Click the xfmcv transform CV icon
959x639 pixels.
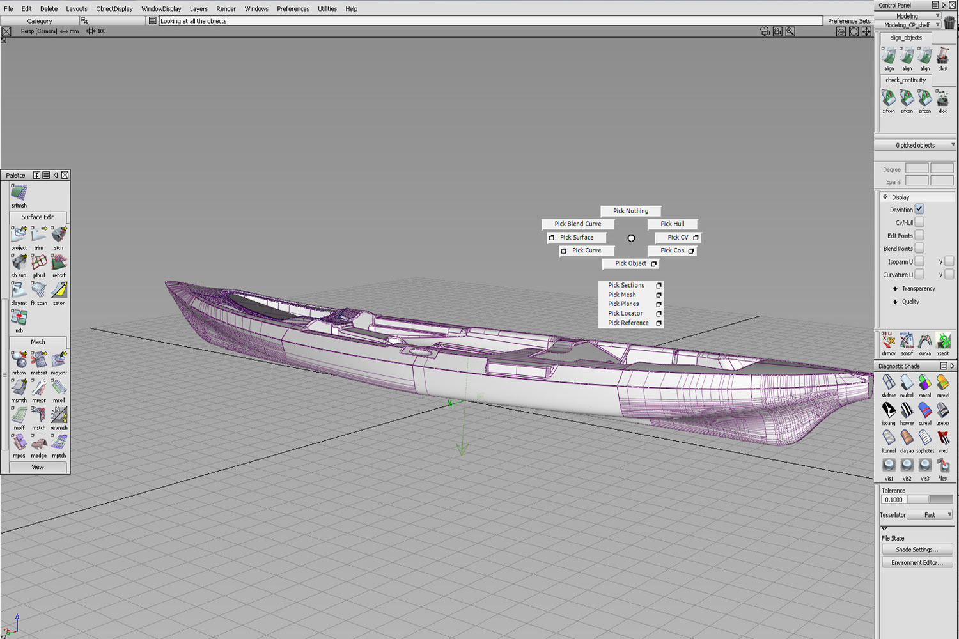[889, 341]
